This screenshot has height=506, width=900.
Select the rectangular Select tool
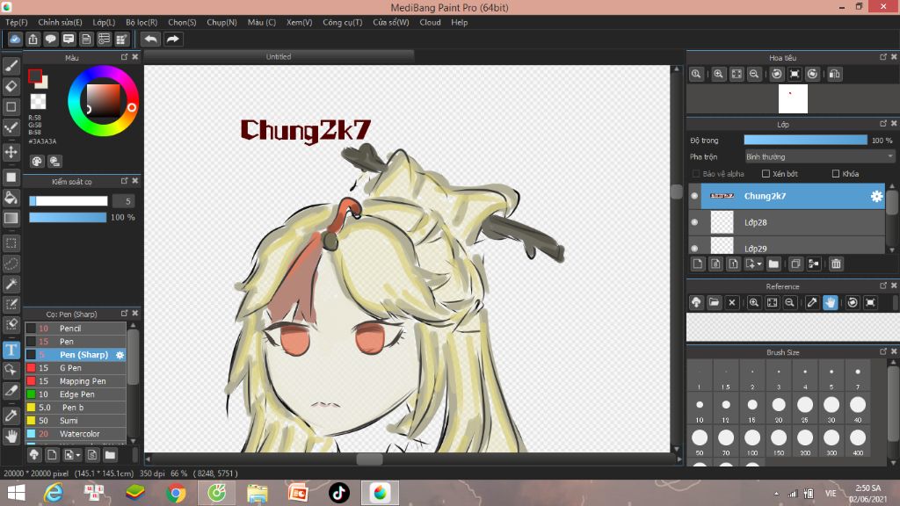[11, 243]
